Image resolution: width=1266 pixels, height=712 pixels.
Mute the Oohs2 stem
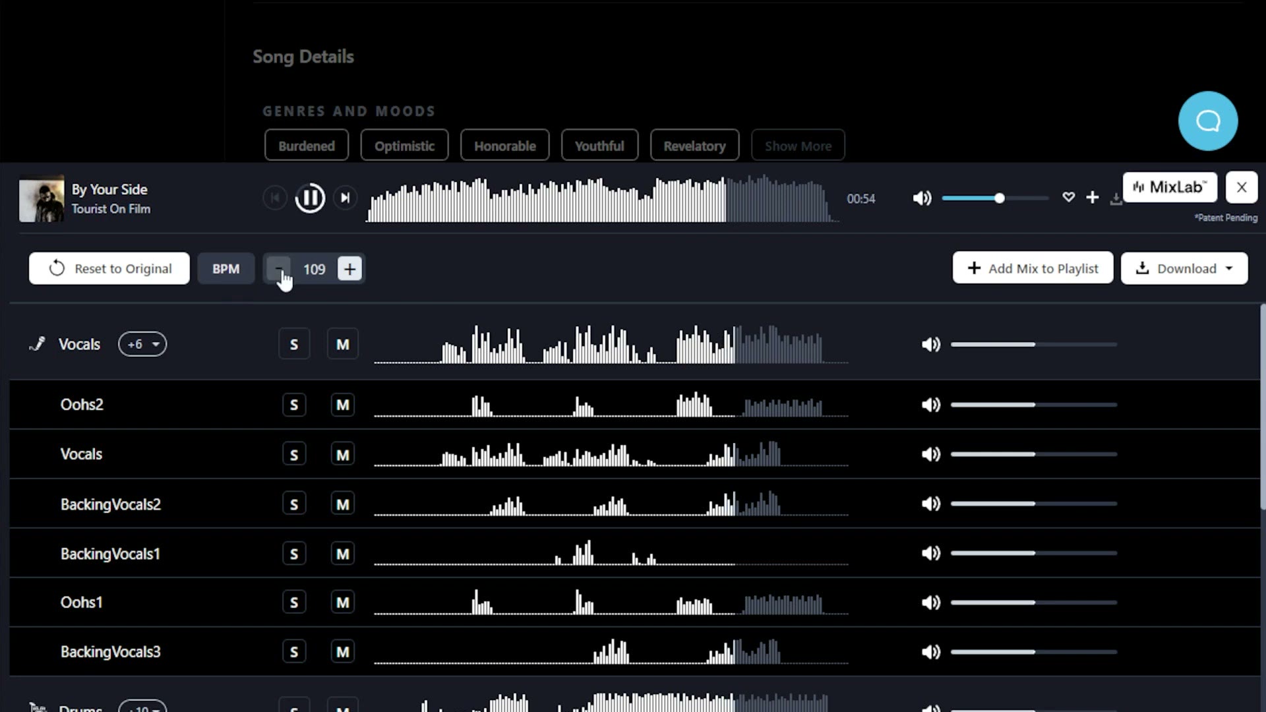coord(343,405)
